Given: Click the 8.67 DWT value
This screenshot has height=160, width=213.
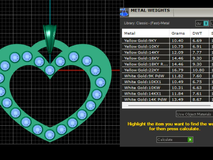Looking at the screenshot, I should pyautogui.click(x=197, y=100).
